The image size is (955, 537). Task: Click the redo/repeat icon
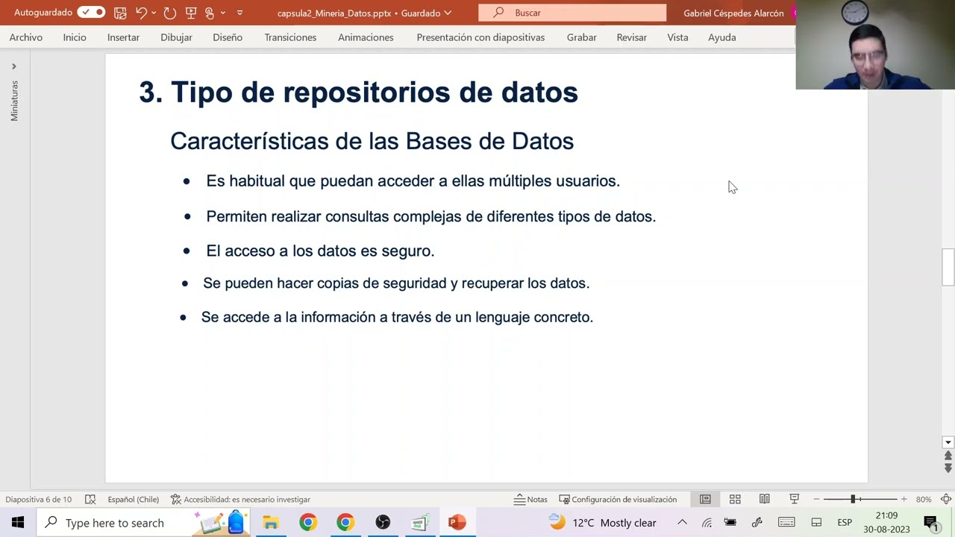click(x=169, y=13)
